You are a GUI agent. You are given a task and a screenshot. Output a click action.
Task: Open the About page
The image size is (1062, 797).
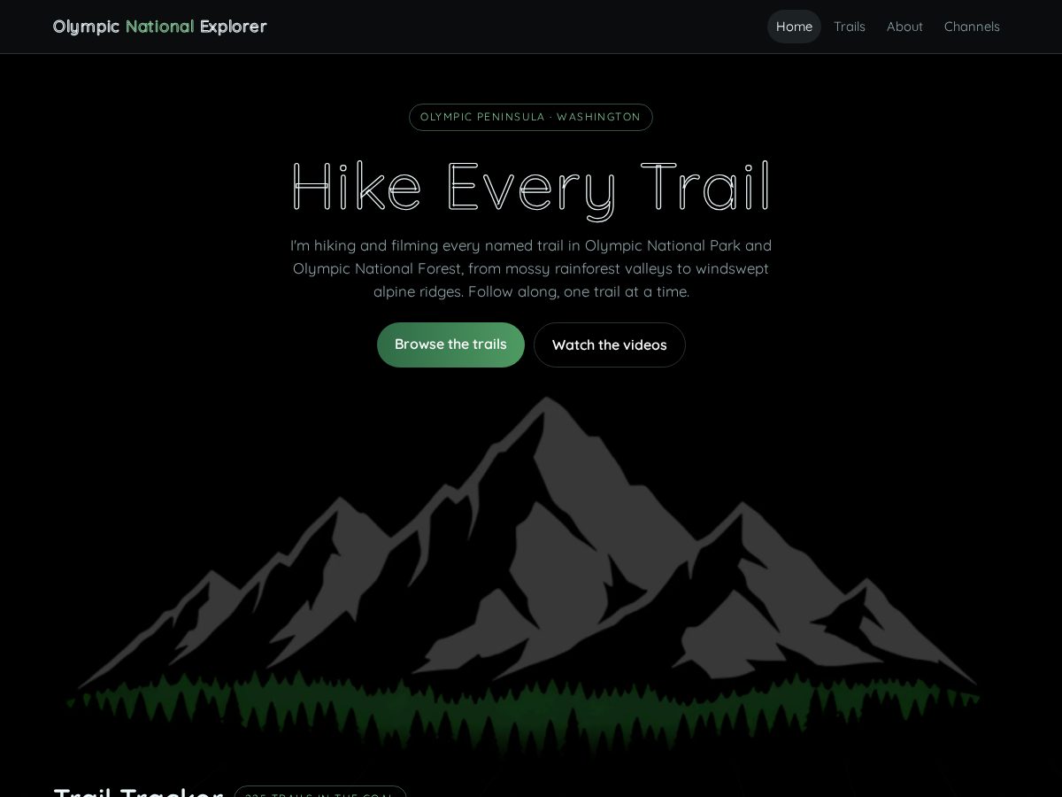coord(904,27)
